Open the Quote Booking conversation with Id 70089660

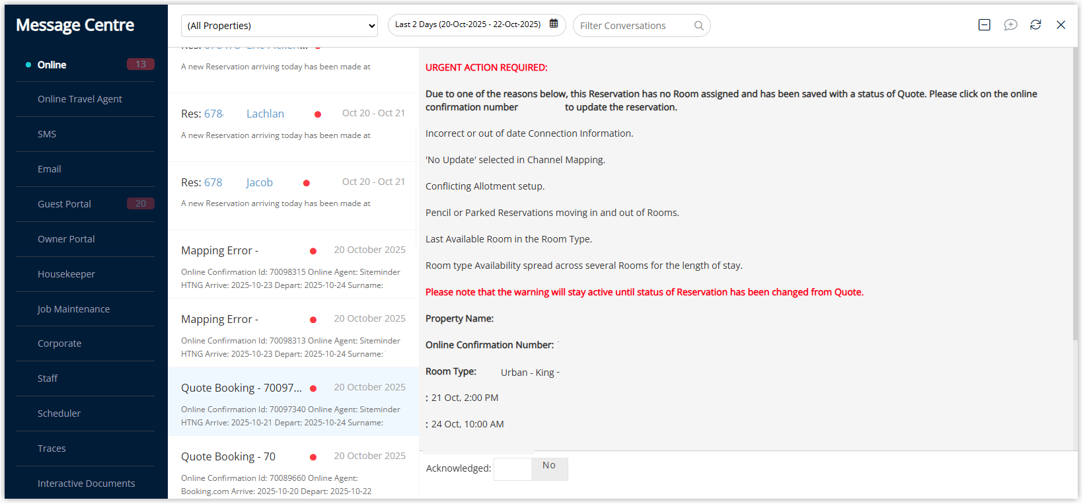pos(293,468)
